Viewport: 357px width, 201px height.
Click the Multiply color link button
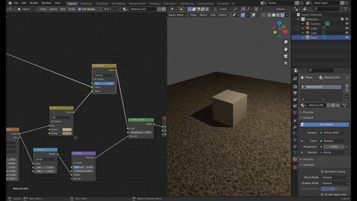pyautogui.click(x=332, y=141)
